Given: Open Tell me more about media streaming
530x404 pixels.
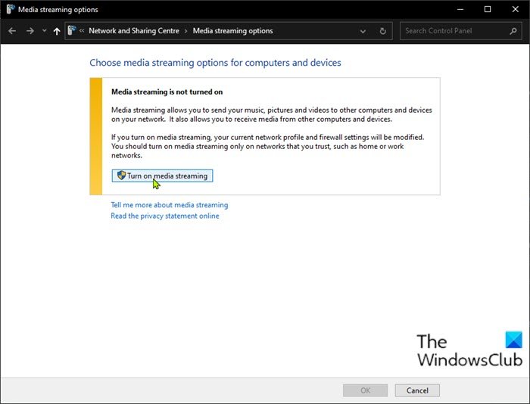Looking at the screenshot, I should pyautogui.click(x=170, y=205).
